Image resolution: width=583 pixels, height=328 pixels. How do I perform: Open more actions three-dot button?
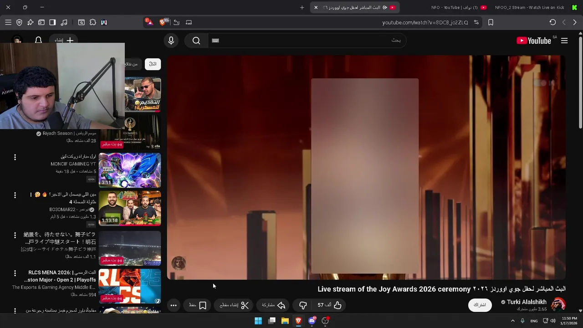click(174, 305)
